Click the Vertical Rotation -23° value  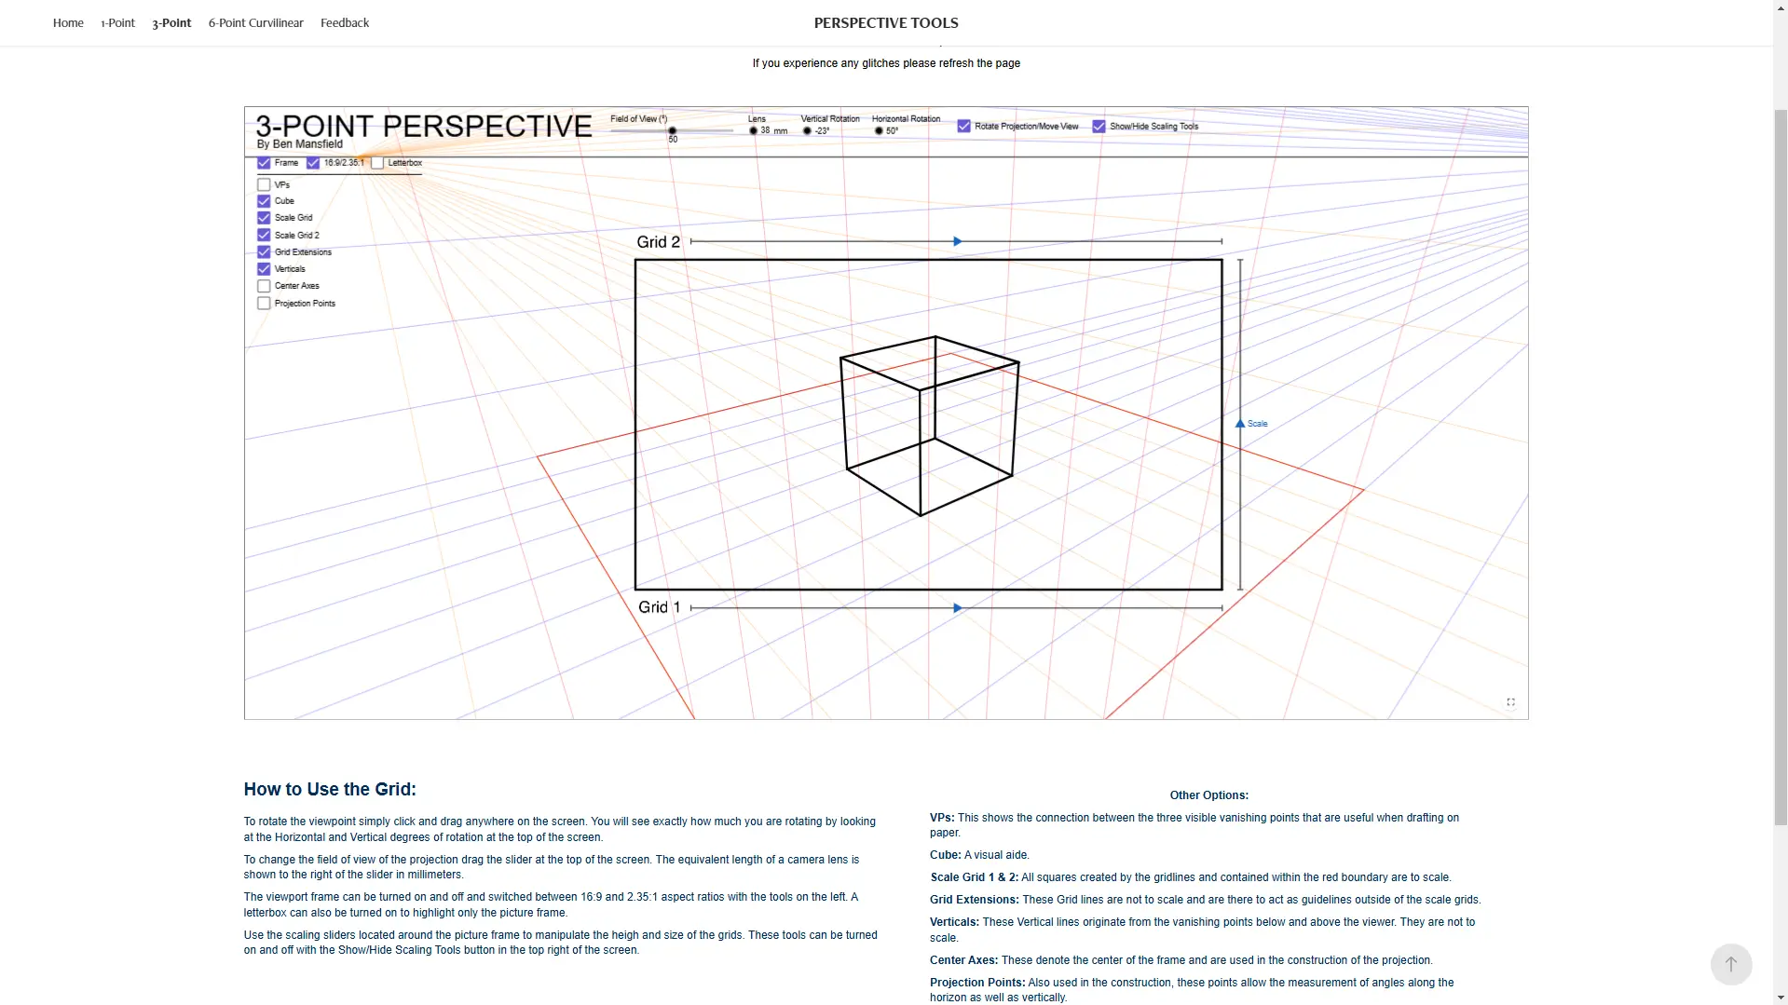coord(822,131)
